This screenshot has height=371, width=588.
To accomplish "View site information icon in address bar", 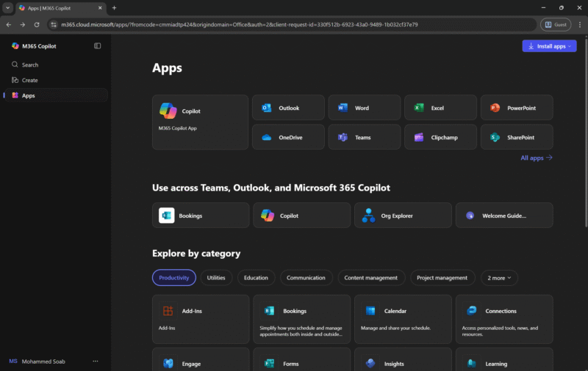I will (54, 24).
